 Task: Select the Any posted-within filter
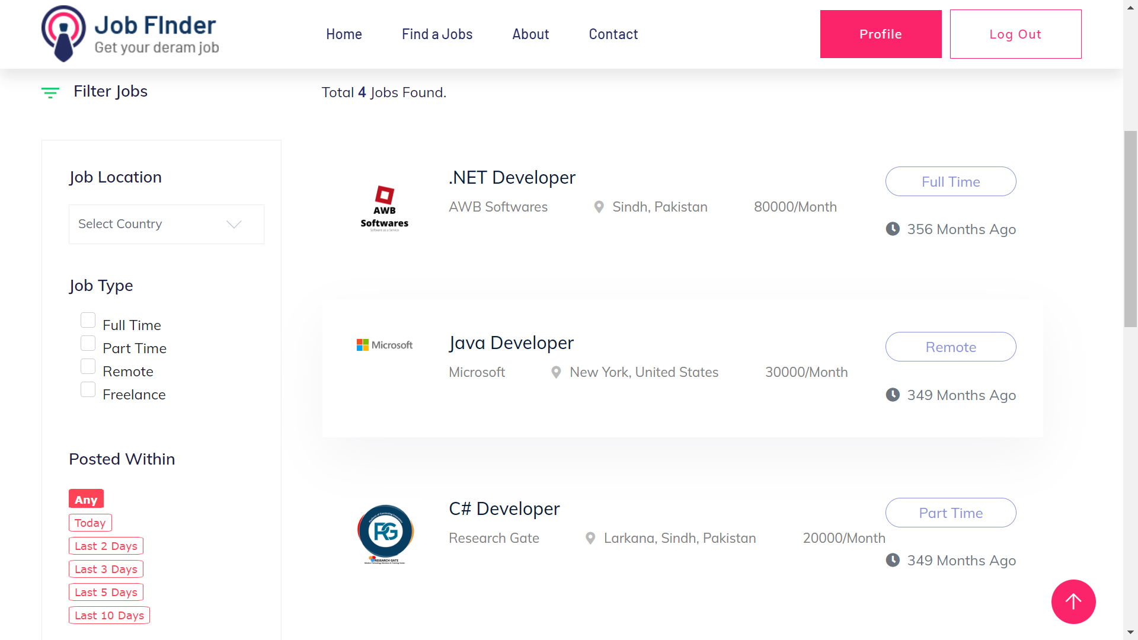click(x=85, y=498)
